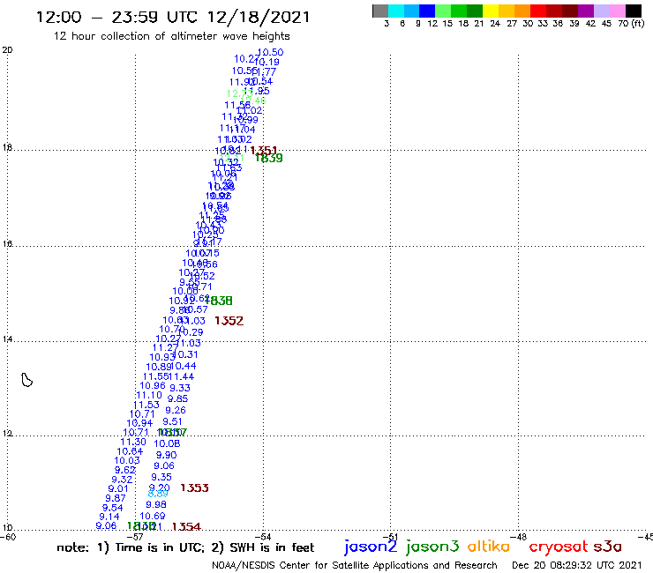The height and width of the screenshot is (573, 653).
Task: Click the wave height value '10.08'
Action: coord(167,443)
